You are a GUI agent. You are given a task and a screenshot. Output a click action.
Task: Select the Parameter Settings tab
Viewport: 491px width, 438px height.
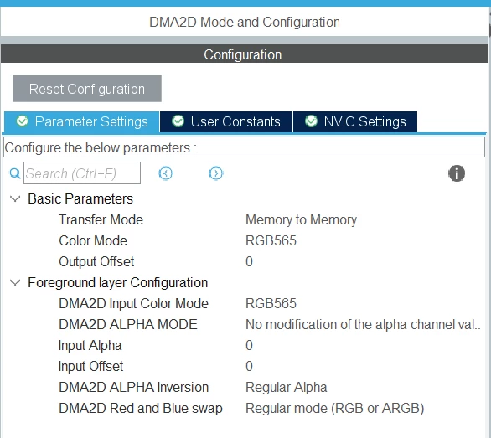pos(82,121)
